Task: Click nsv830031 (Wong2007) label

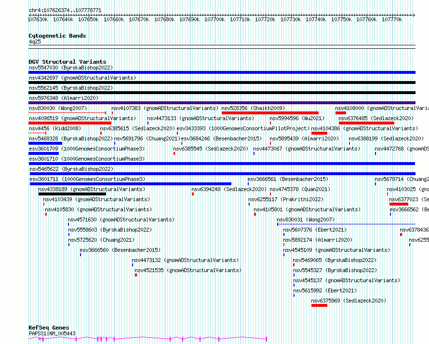Action: (x=306, y=220)
